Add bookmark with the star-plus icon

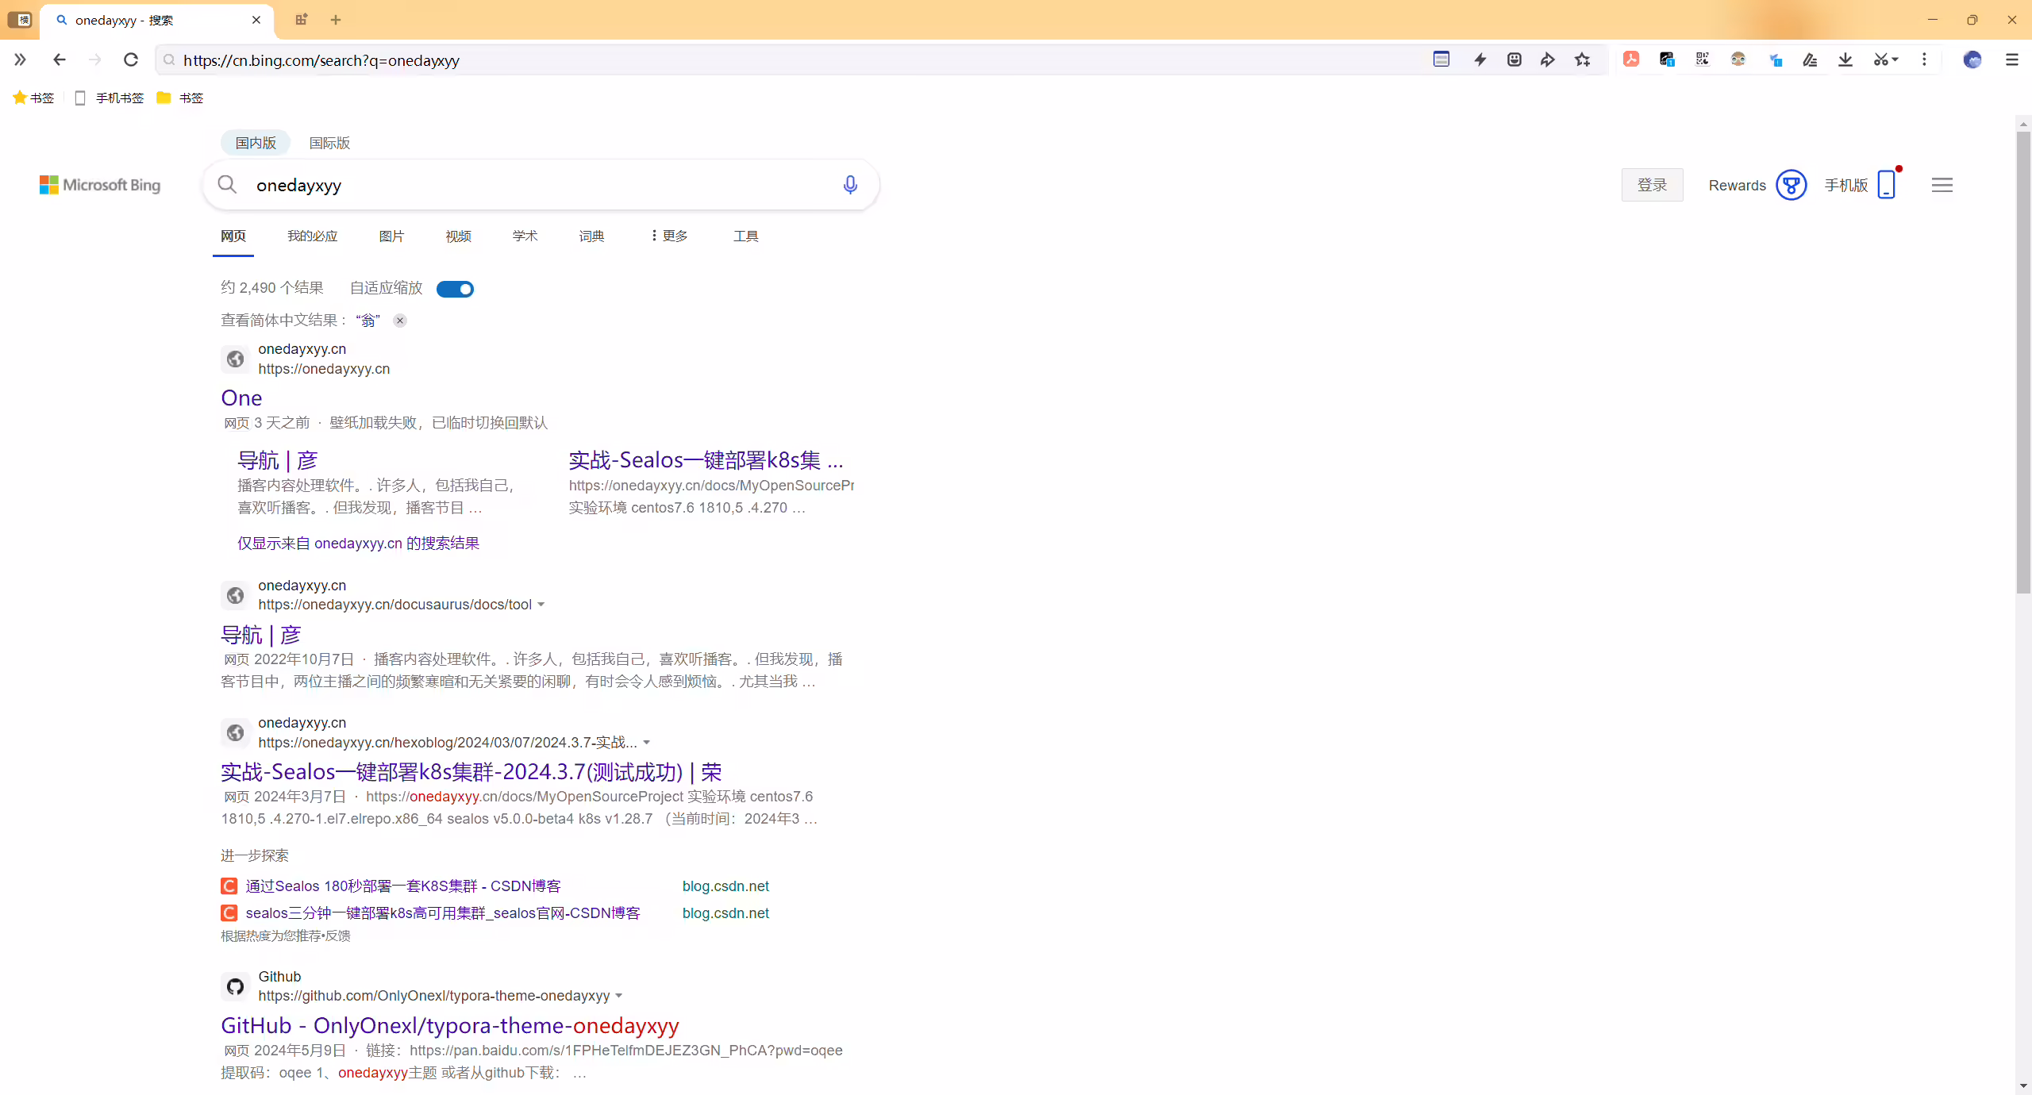click(x=1583, y=60)
